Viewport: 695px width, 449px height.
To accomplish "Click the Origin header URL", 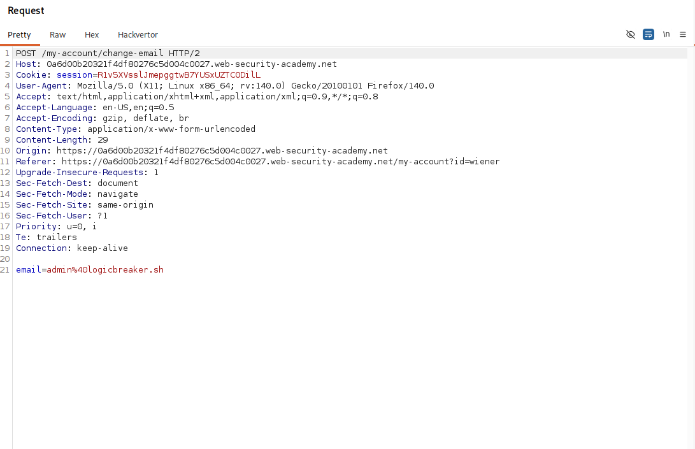I will [x=222, y=151].
